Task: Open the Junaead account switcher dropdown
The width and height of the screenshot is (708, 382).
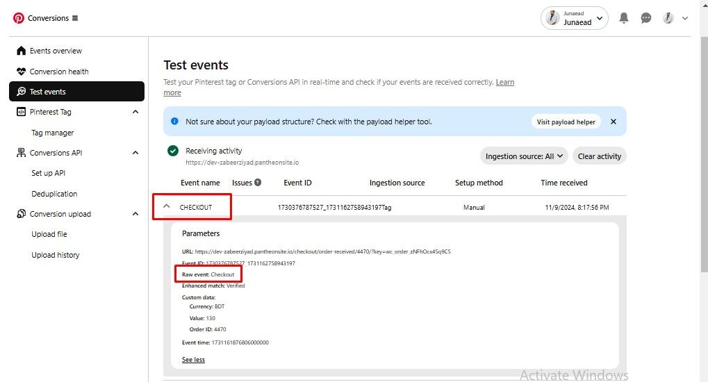Action: pos(574,18)
